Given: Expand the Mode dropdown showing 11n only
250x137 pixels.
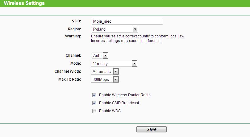Looking at the screenshot, I should coord(114,63).
